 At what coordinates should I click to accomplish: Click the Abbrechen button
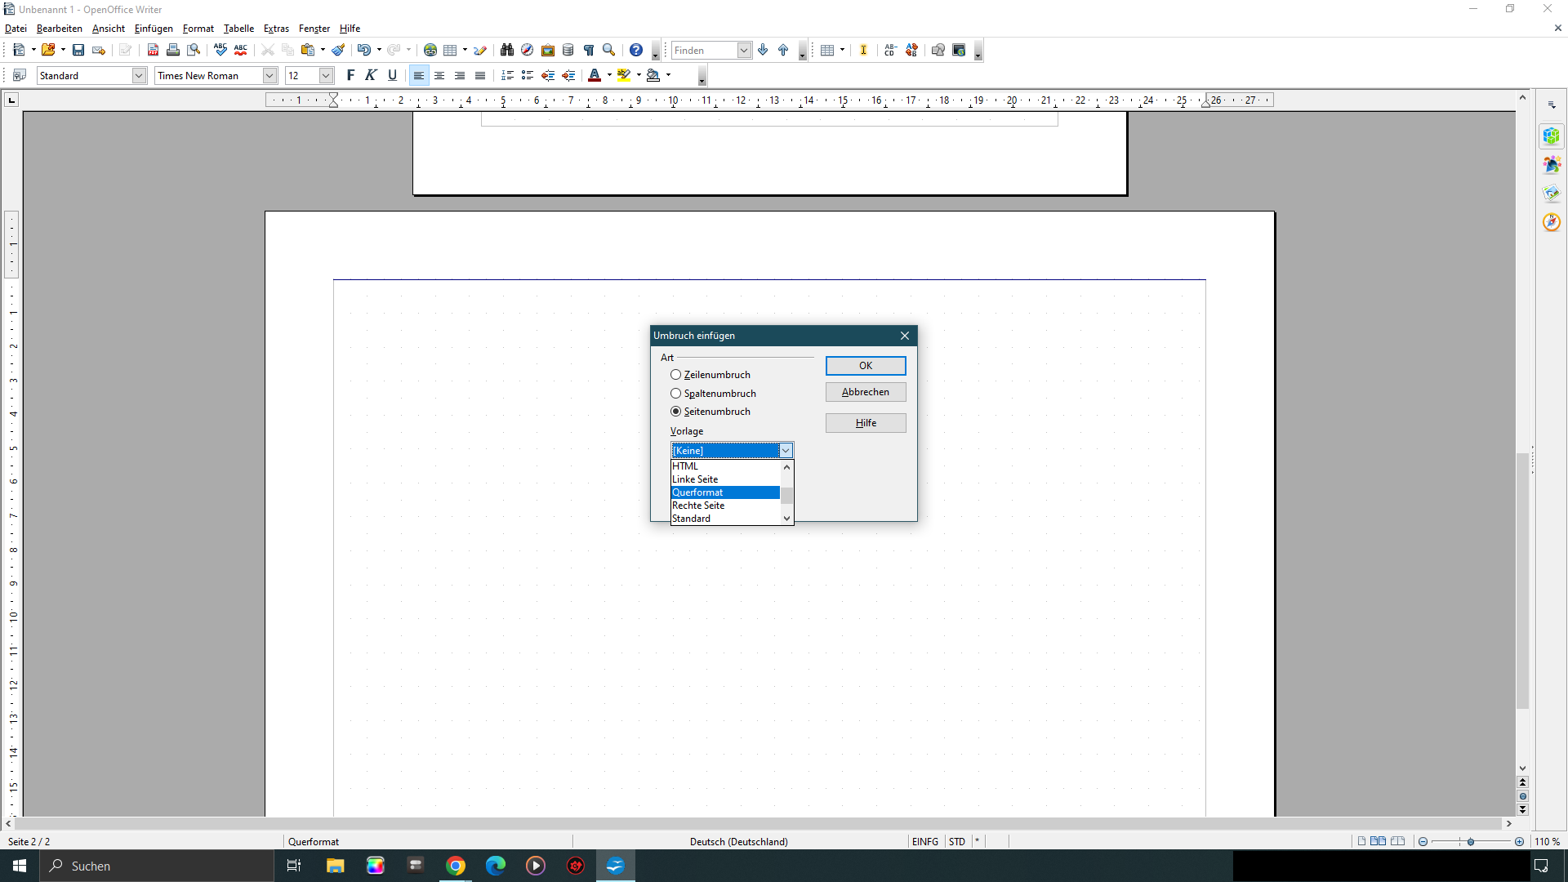(x=866, y=392)
